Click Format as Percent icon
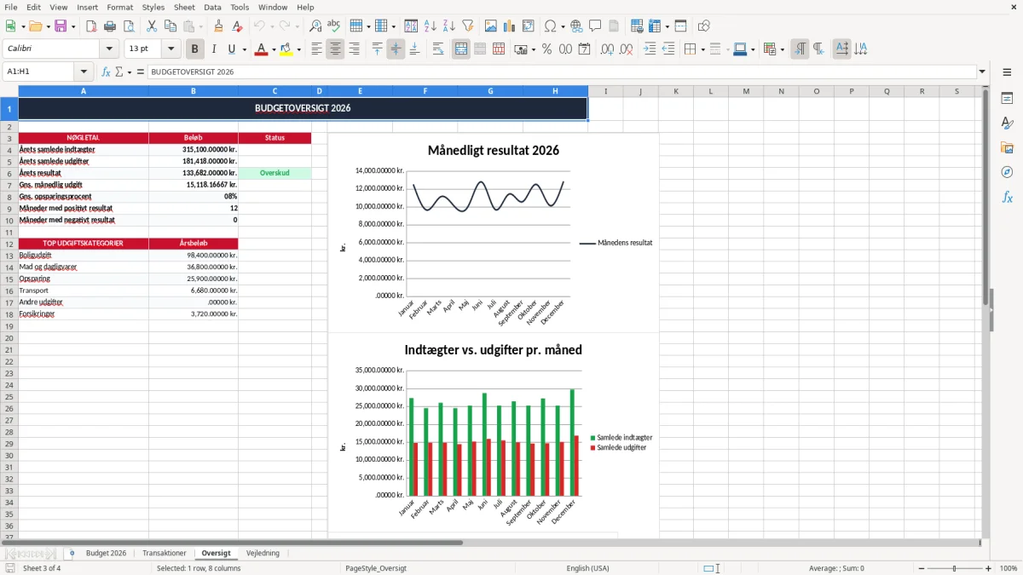The image size is (1023, 575). pyautogui.click(x=546, y=49)
